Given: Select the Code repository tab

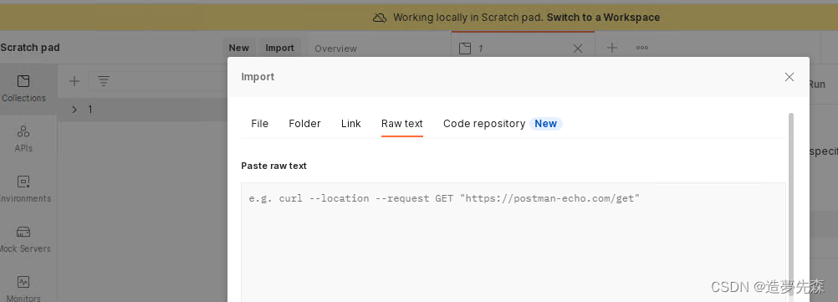Looking at the screenshot, I should click(x=484, y=124).
